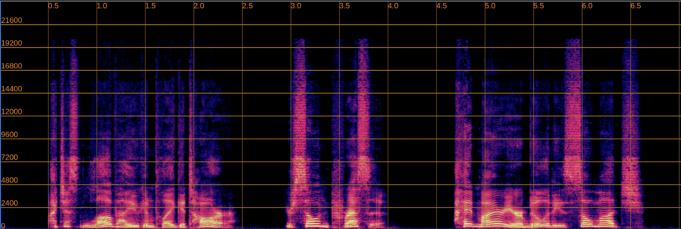
Task: Click the 16800 frequency label
Action: [11, 66]
